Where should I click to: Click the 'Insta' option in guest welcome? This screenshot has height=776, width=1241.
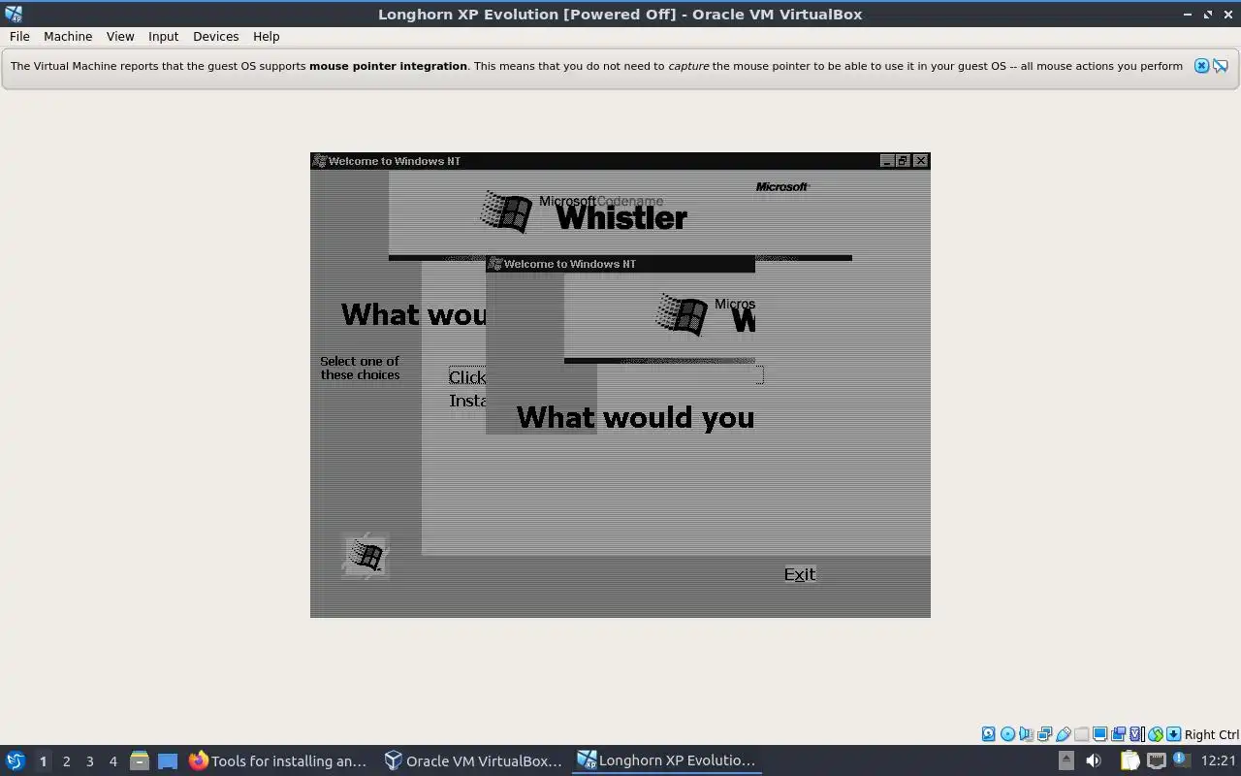coord(467,401)
